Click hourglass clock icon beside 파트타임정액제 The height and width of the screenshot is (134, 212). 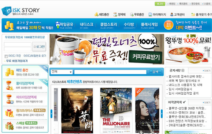[x=10, y=99]
